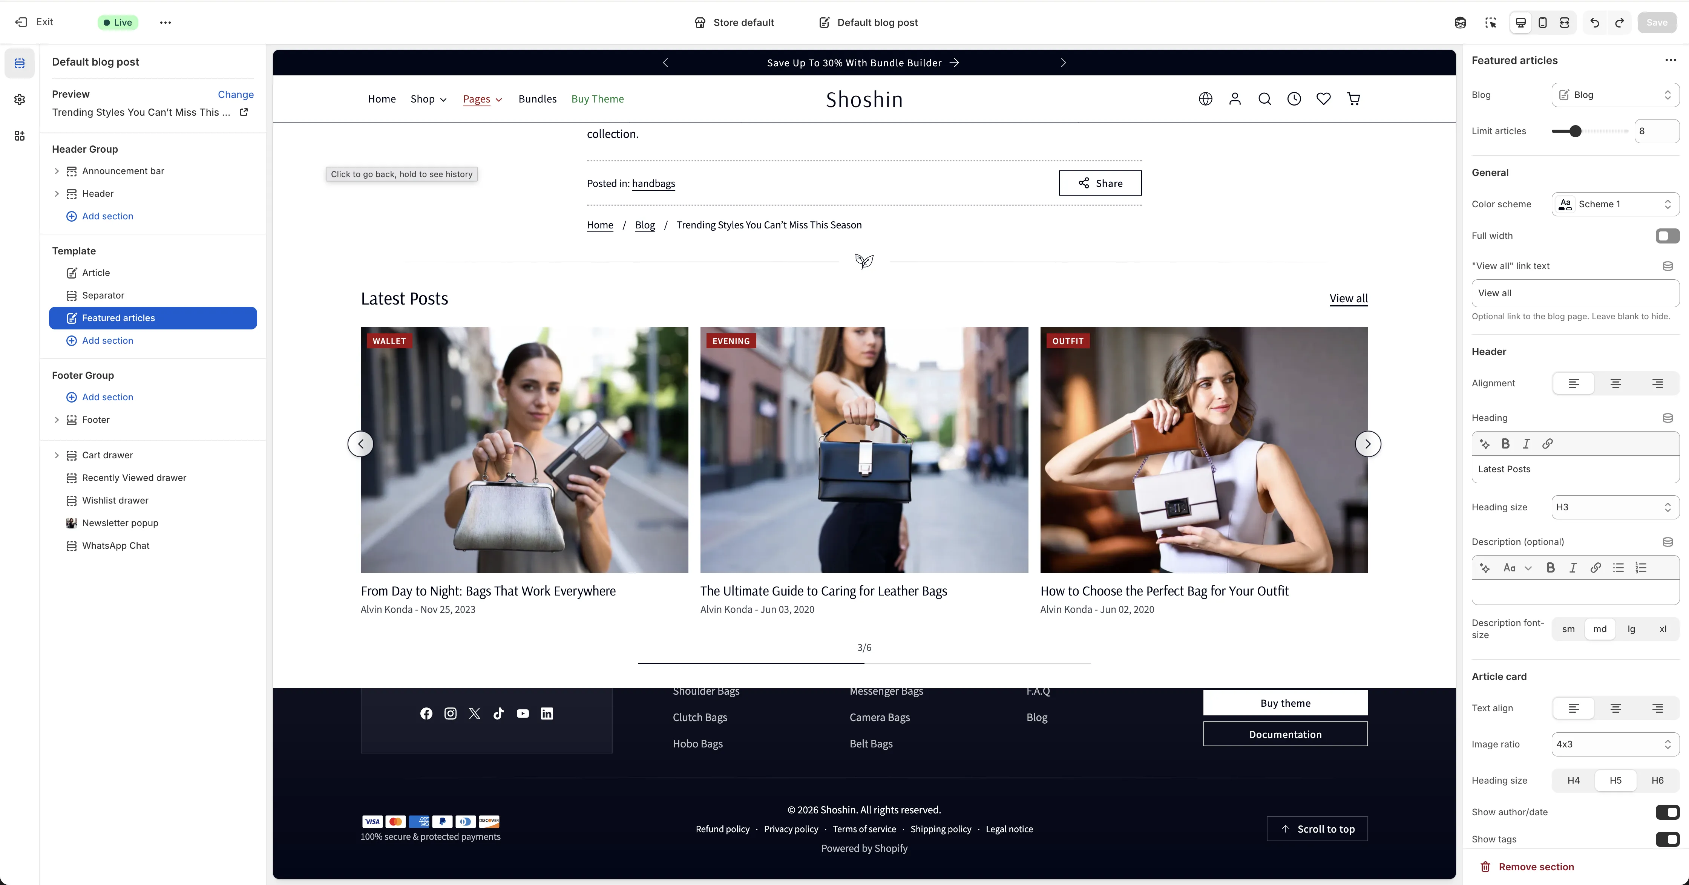Viewport: 1689px width, 885px height.
Task: Insert link in the description editor
Action: (x=1596, y=568)
